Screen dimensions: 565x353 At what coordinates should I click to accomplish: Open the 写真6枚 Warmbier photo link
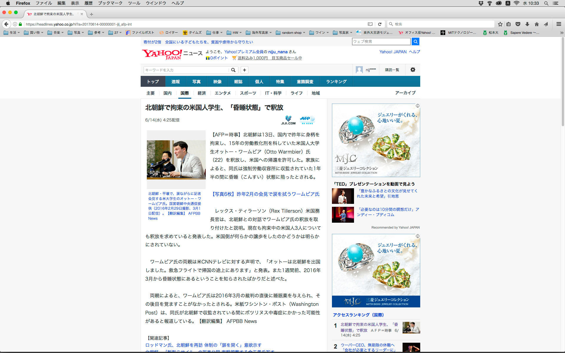point(265,194)
